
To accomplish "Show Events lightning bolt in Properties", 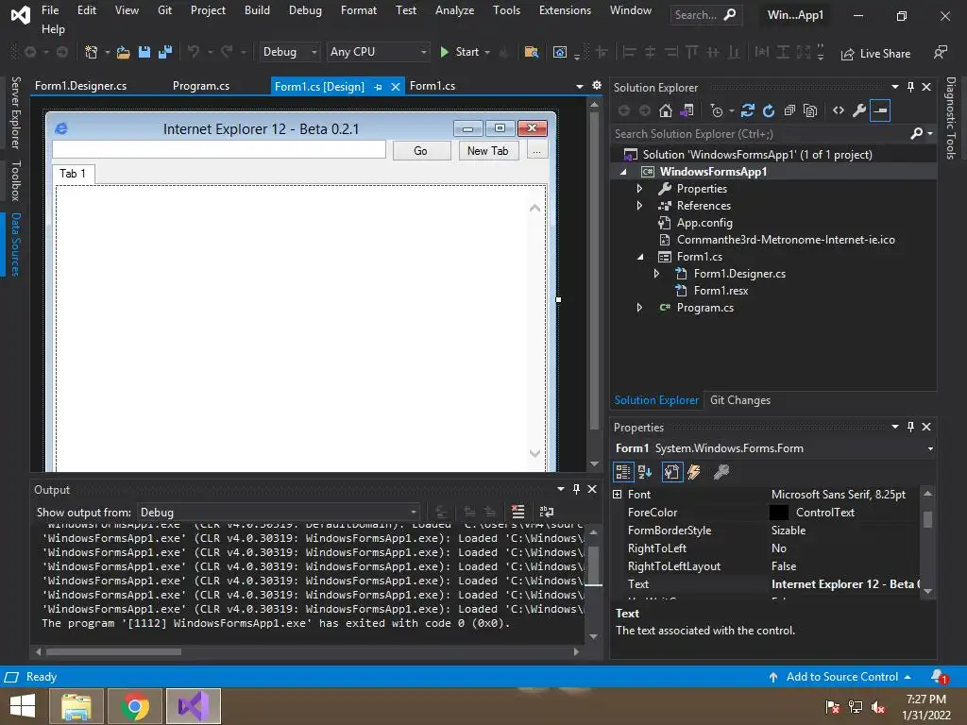I will 694,472.
